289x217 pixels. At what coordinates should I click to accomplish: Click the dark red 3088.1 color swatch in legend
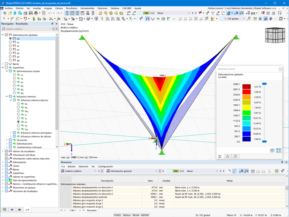point(246,86)
